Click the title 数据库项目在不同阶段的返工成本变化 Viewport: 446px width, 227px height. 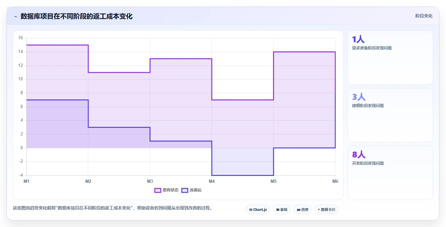point(76,16)
